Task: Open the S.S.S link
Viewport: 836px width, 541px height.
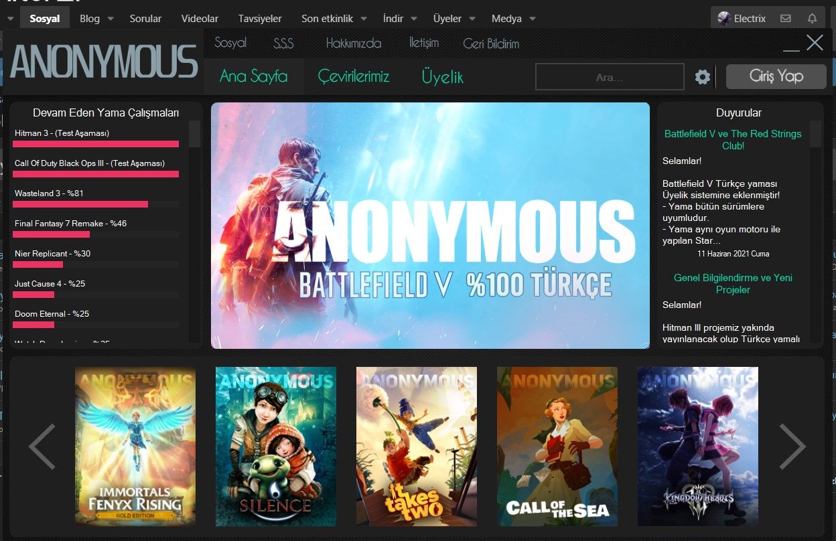Action: click(x=283, y=44)
